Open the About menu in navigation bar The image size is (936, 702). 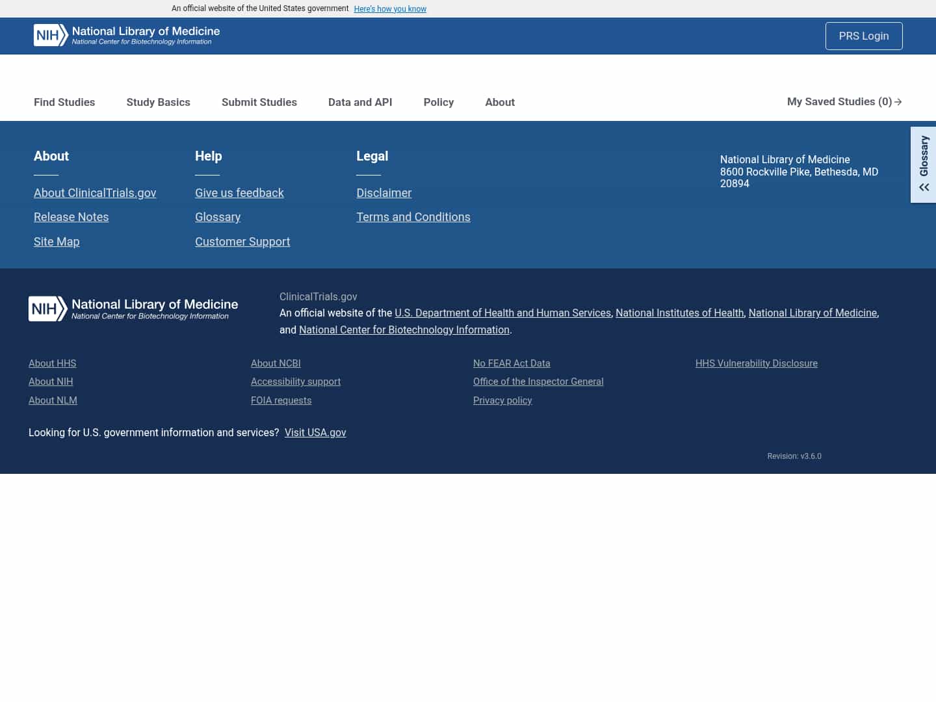click(500, 102)
